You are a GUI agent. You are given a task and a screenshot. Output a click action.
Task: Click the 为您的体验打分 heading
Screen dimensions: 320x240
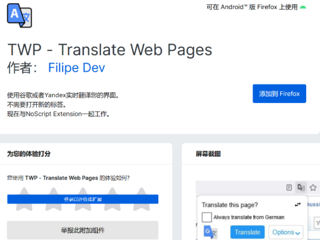[x=29, y=154]
